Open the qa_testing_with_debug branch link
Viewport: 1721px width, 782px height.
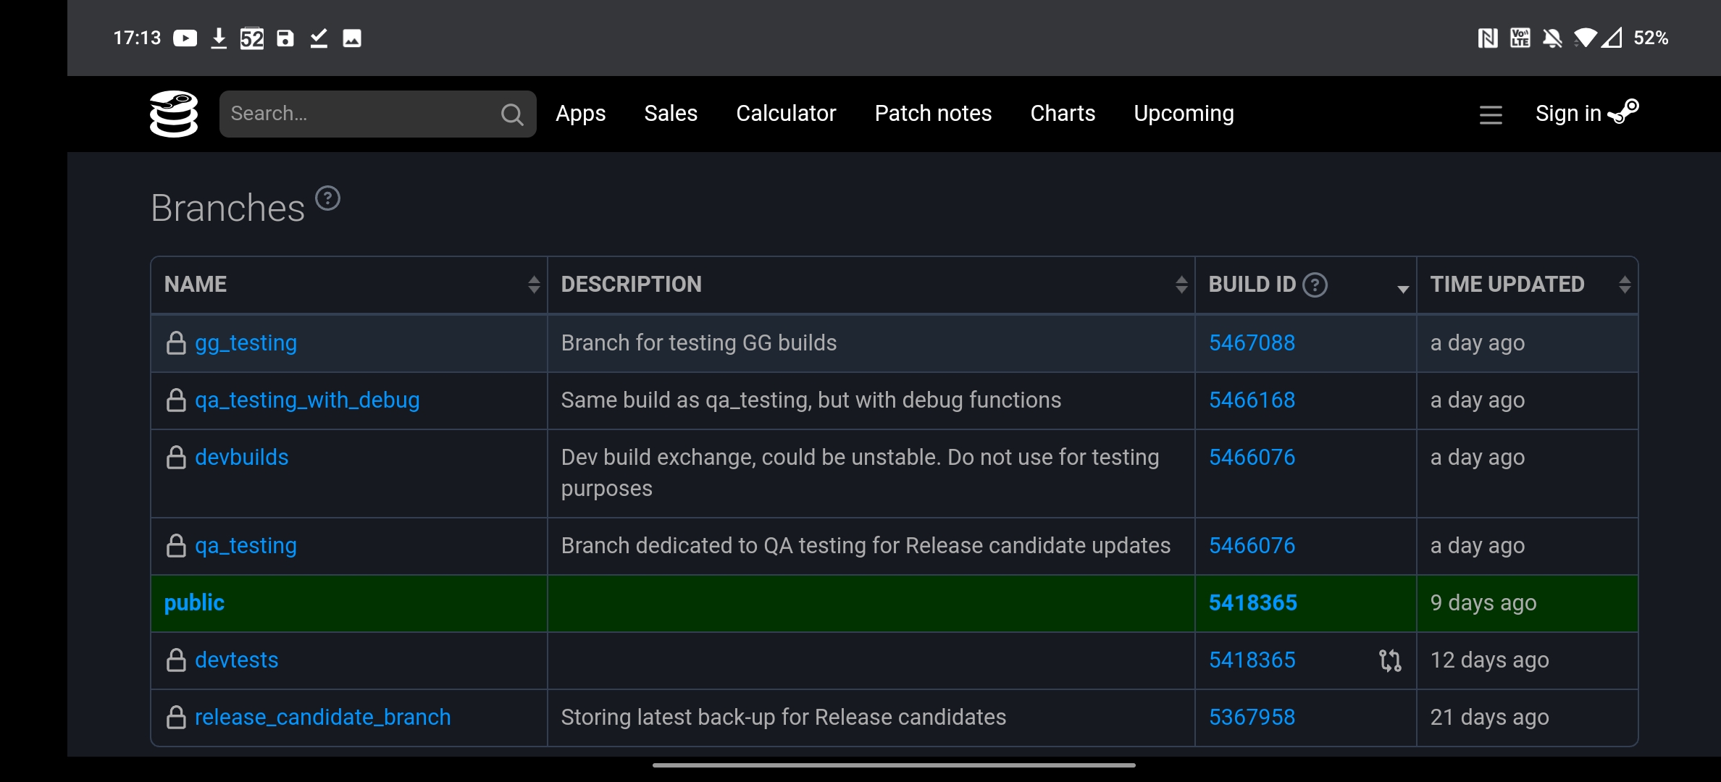[307, 400]
